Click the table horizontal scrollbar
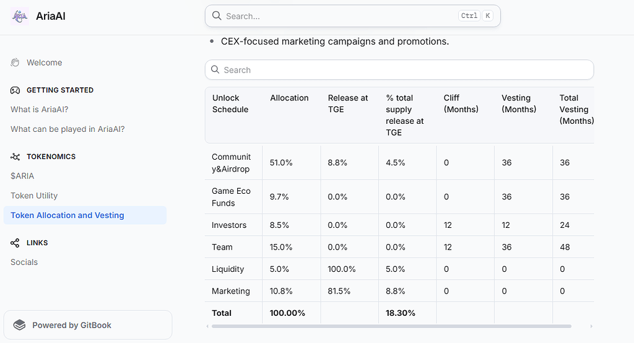Image resolution: width=634 pixels, height=343 pixels. point(391,326)
